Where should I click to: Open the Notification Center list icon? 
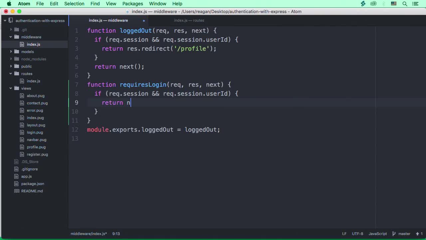tap(415, 4)
